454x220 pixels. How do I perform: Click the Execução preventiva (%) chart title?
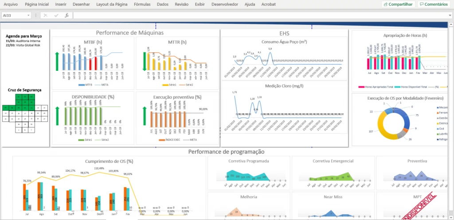(177, 97)
